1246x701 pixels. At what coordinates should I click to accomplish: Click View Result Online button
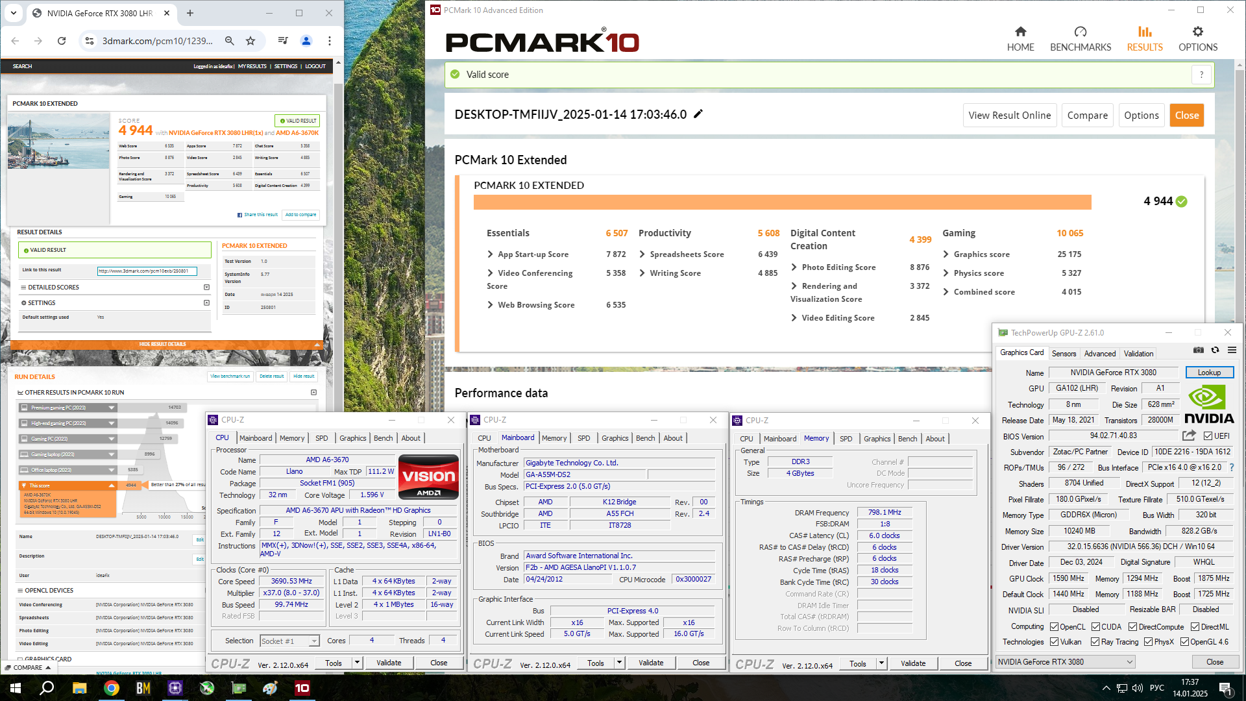pos(1009,116)
